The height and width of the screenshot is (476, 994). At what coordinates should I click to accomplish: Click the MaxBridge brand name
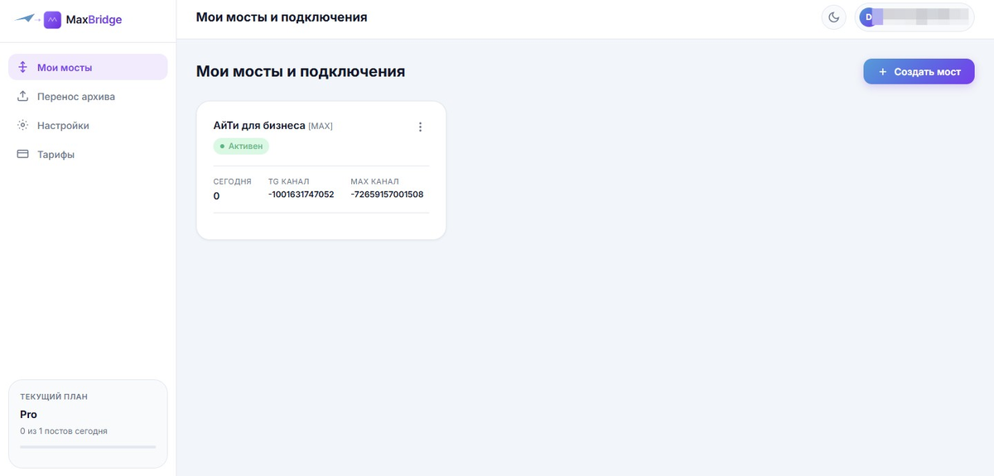94,19
